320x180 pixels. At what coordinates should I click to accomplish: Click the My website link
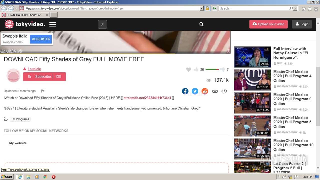click(18, 143)
